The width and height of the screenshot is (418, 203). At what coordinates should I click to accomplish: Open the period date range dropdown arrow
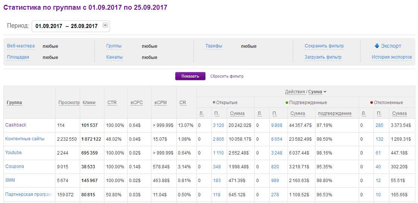pos(105,26)
